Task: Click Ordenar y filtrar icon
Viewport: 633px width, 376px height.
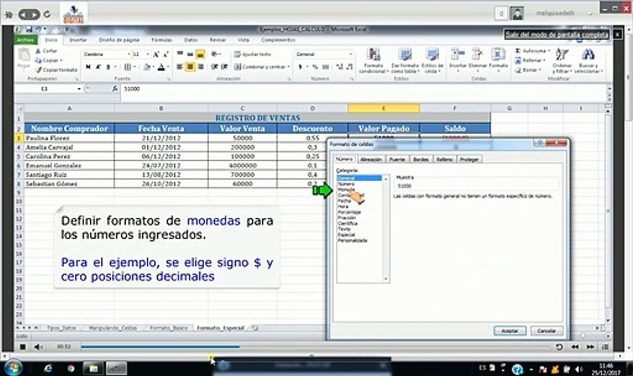Action: (x=562, y=55)
